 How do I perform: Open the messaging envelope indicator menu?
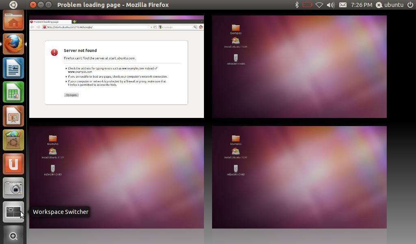[343, 5]
